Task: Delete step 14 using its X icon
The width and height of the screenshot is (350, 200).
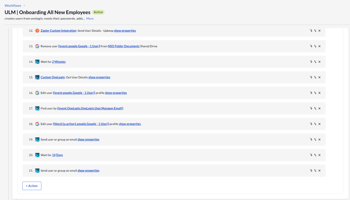Action: 320,62
